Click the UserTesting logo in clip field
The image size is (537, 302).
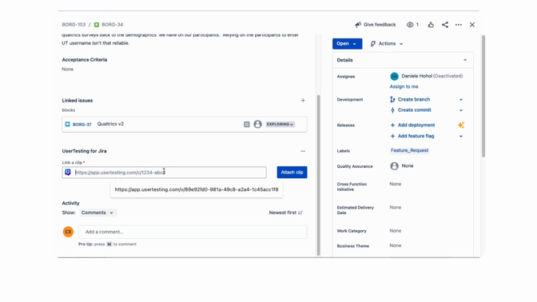(68, 173)
